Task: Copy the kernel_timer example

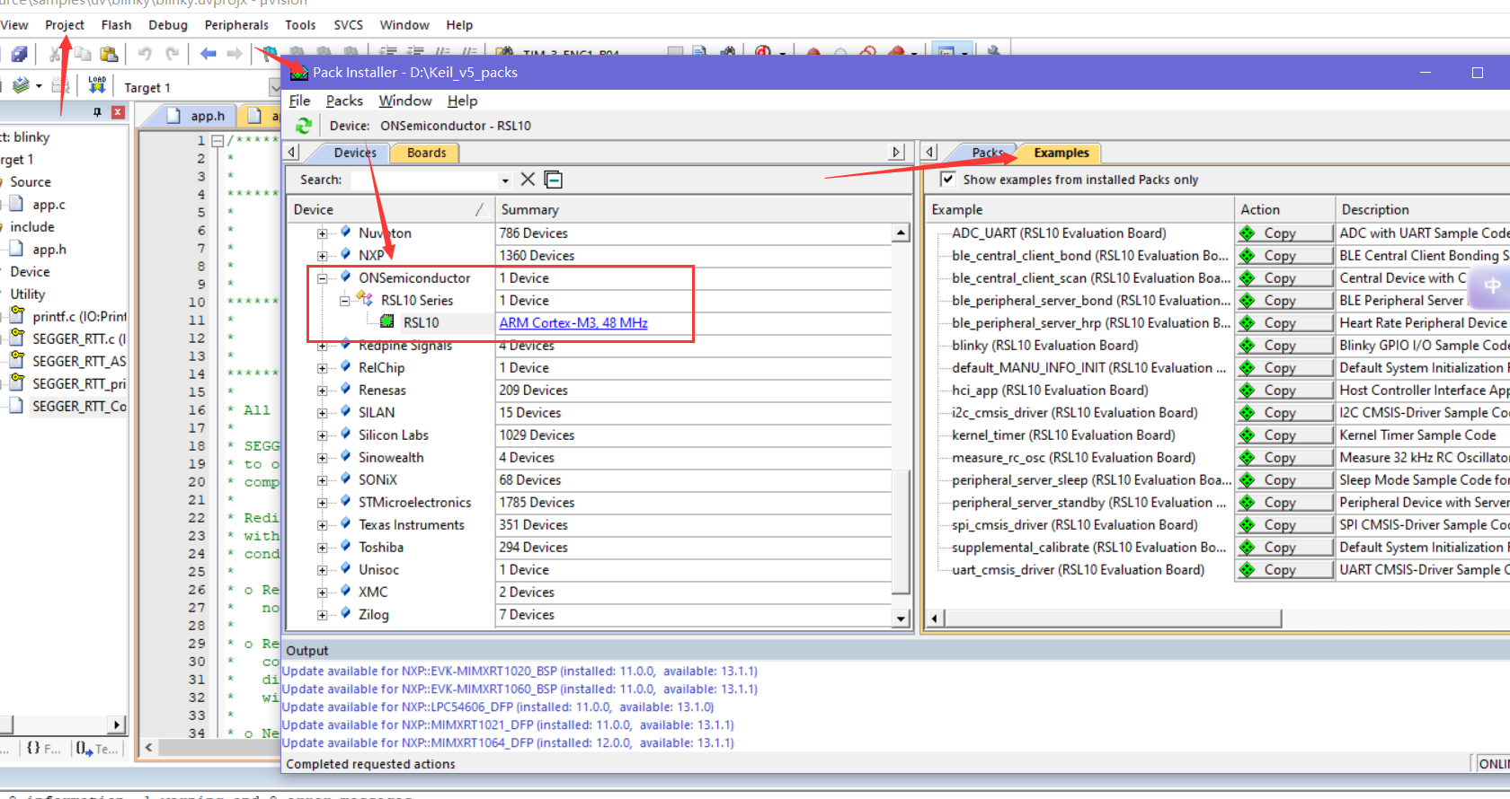Action: [x=1283, y=435]
